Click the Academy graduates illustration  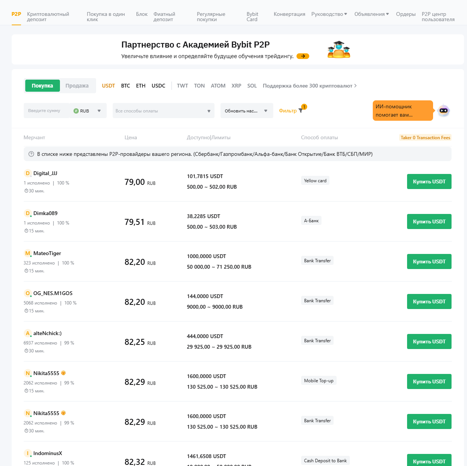(x=338, y=49)
